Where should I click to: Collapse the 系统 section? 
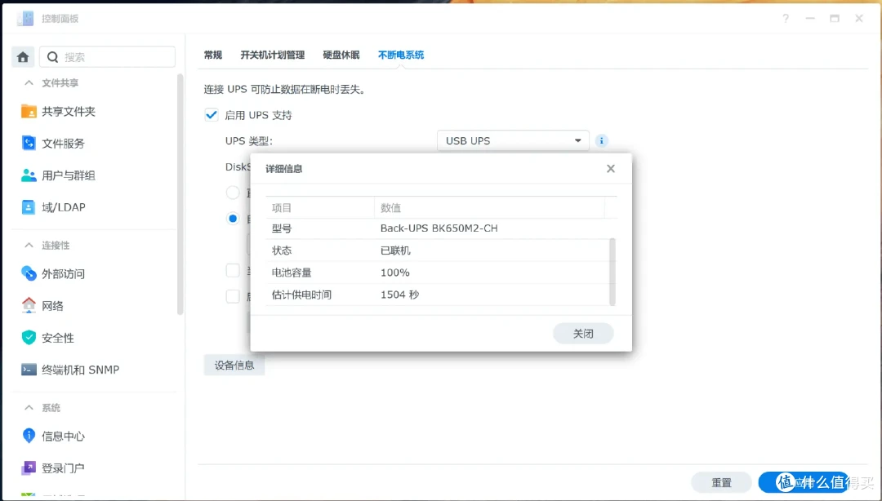(29, 408)
